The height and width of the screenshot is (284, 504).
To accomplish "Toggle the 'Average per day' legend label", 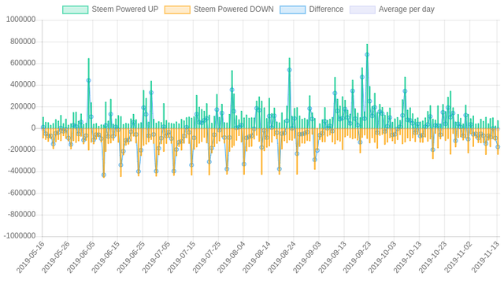I will pos(406,9).
